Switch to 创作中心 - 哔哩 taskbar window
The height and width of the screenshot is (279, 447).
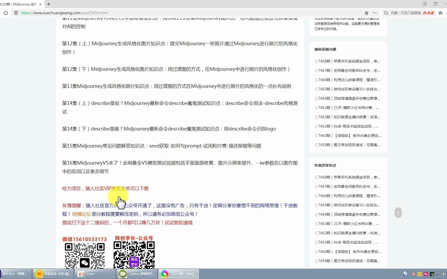(x=16, y=274)
